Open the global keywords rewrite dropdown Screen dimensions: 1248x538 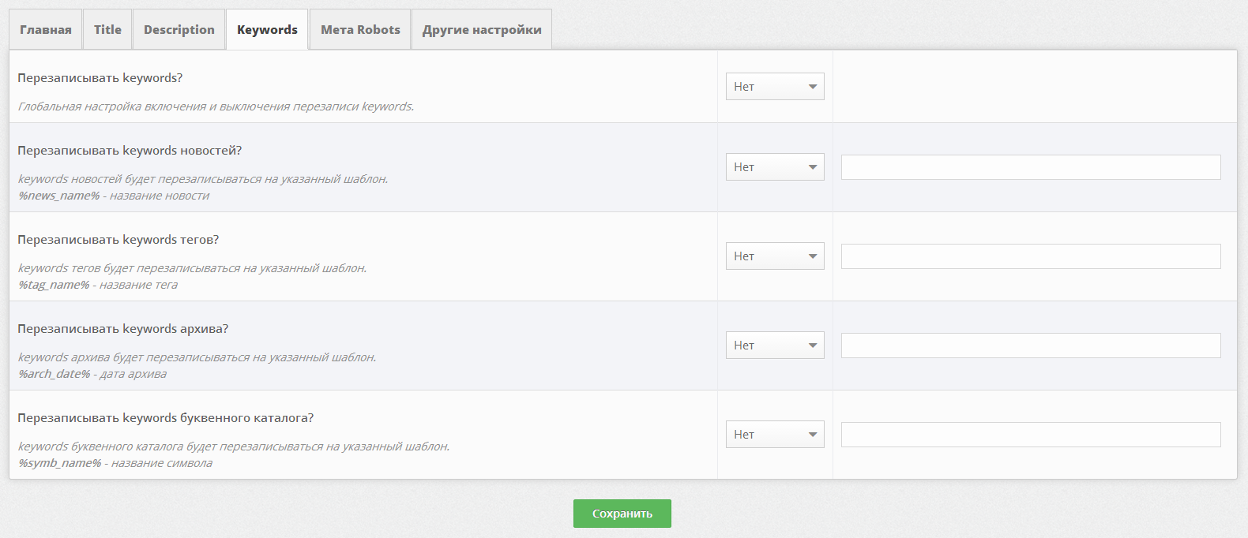[775, 87]
